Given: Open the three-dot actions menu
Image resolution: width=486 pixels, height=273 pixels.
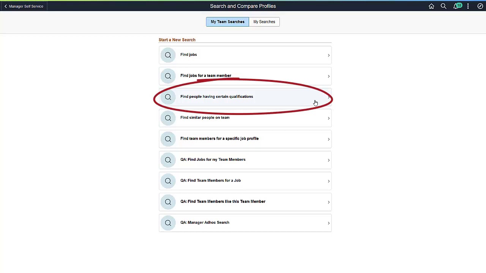Looking at the screenshot, I should pos(468,6).
